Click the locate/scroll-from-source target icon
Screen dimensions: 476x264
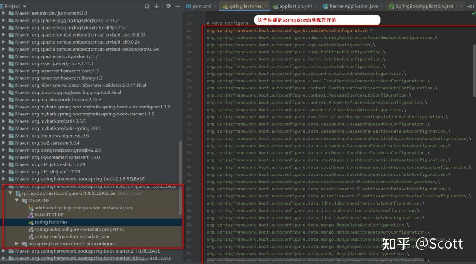(147, 6)
